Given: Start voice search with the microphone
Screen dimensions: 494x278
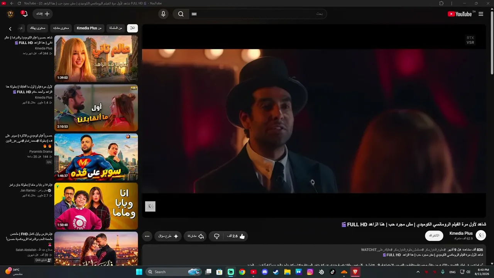Looking at the screenshot, I should click(163, 14).
